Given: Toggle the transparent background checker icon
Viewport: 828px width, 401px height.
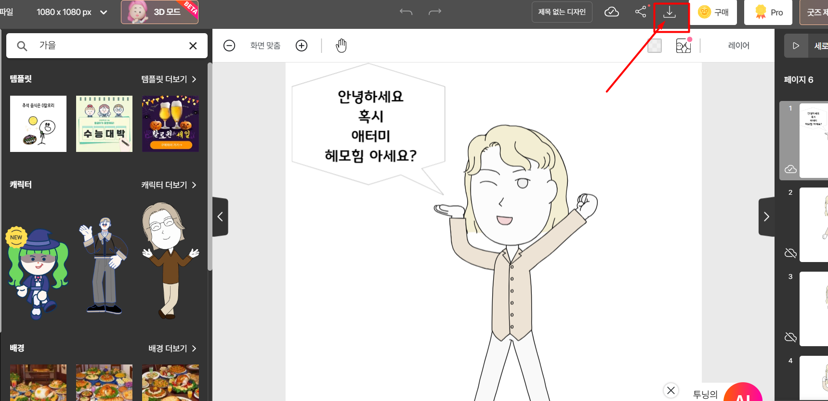Looking at the screenshot, I should click(655, 46).
